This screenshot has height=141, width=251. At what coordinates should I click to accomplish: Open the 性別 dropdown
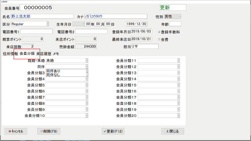(180, 17)
